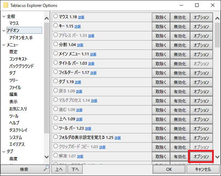Select ツリー in the tree

(14, 80)
